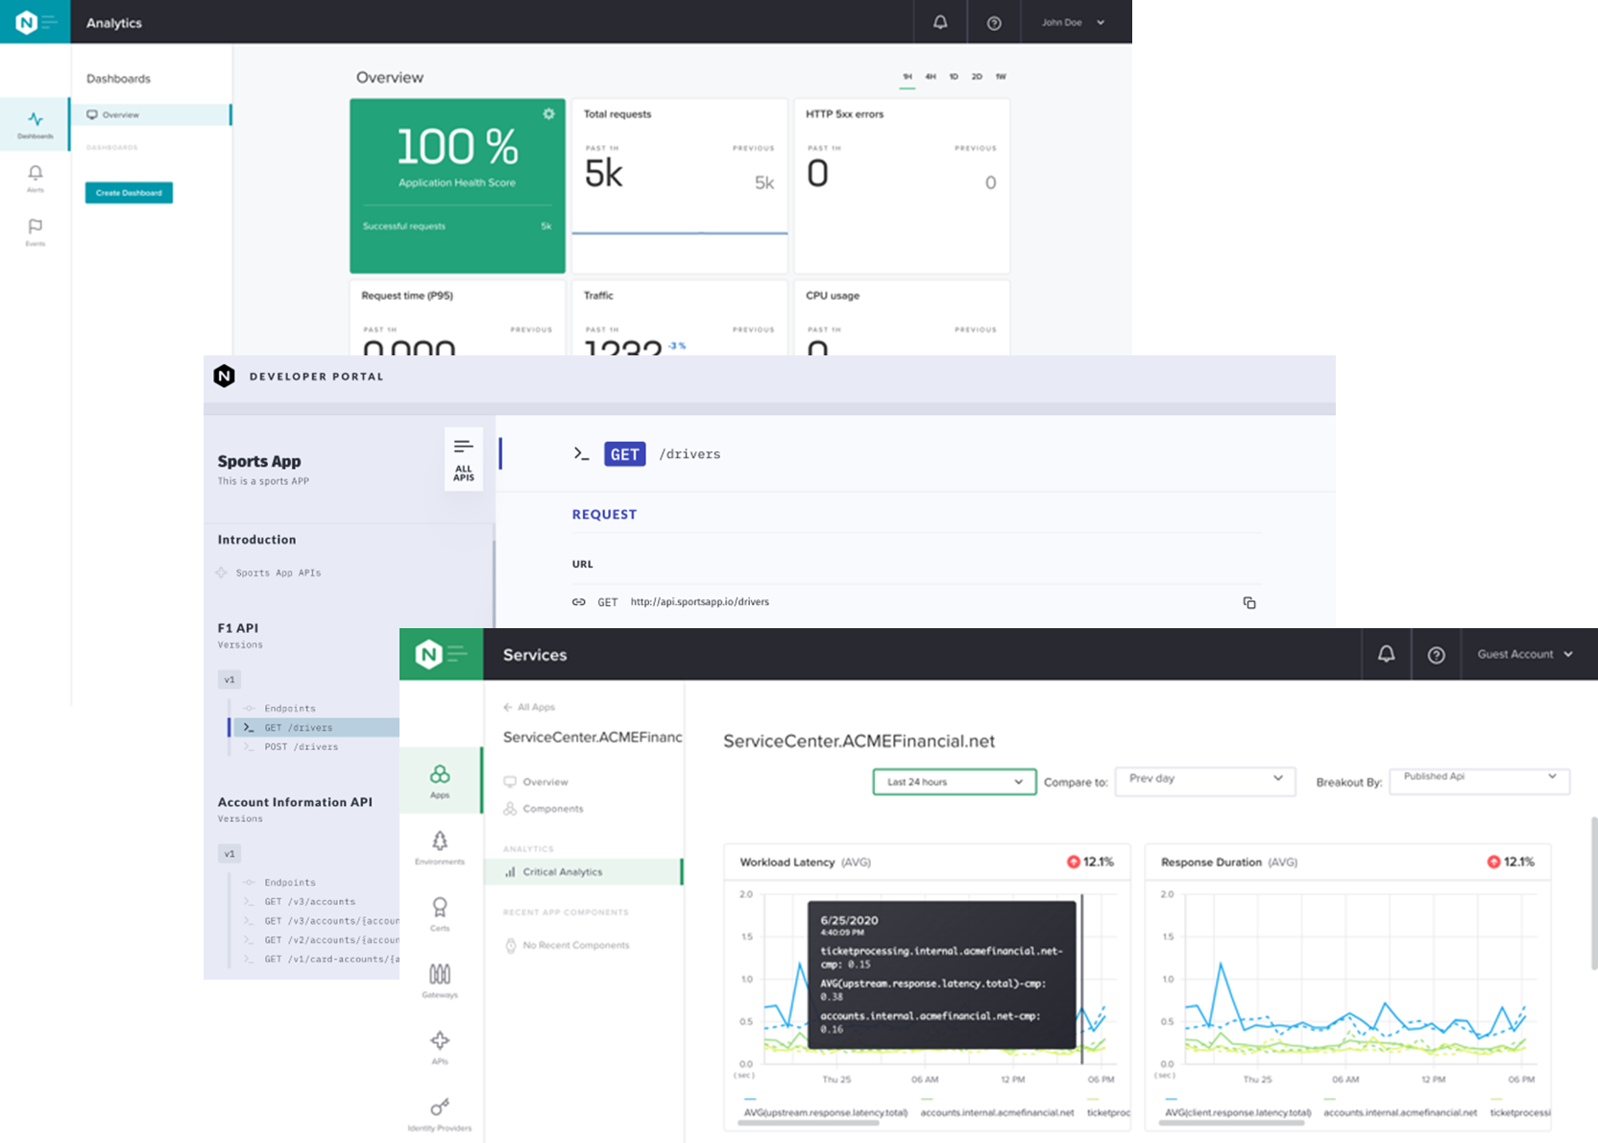Select POST /drivers endpoint
This screenshot has width=1598, height=1143.
[x=301, y=746]
